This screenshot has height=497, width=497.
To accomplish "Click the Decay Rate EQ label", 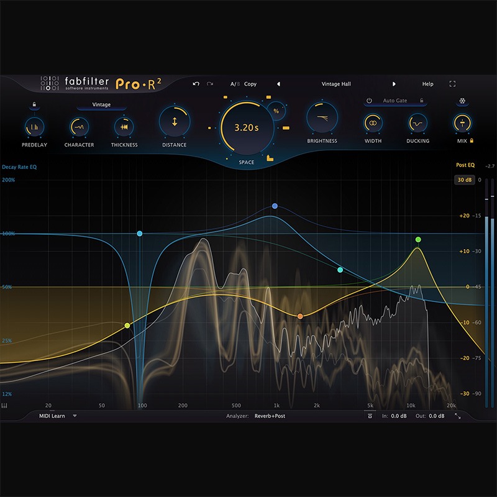I will coord(19,167).
